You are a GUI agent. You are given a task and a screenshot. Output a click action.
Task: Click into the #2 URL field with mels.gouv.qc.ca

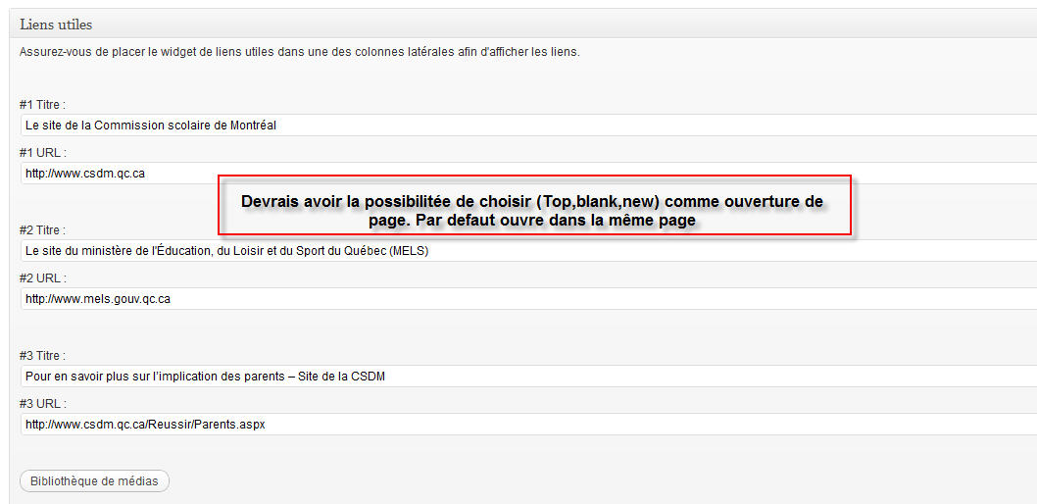tap(529, 299)
